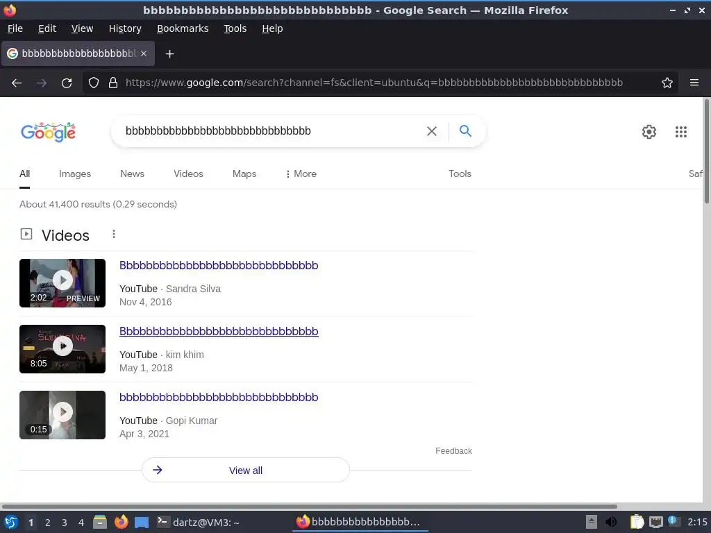Switch to workspace 2 in taskbar
Image resolution: width=711 pixels, height=533 pixels.
tap(48, 523)
